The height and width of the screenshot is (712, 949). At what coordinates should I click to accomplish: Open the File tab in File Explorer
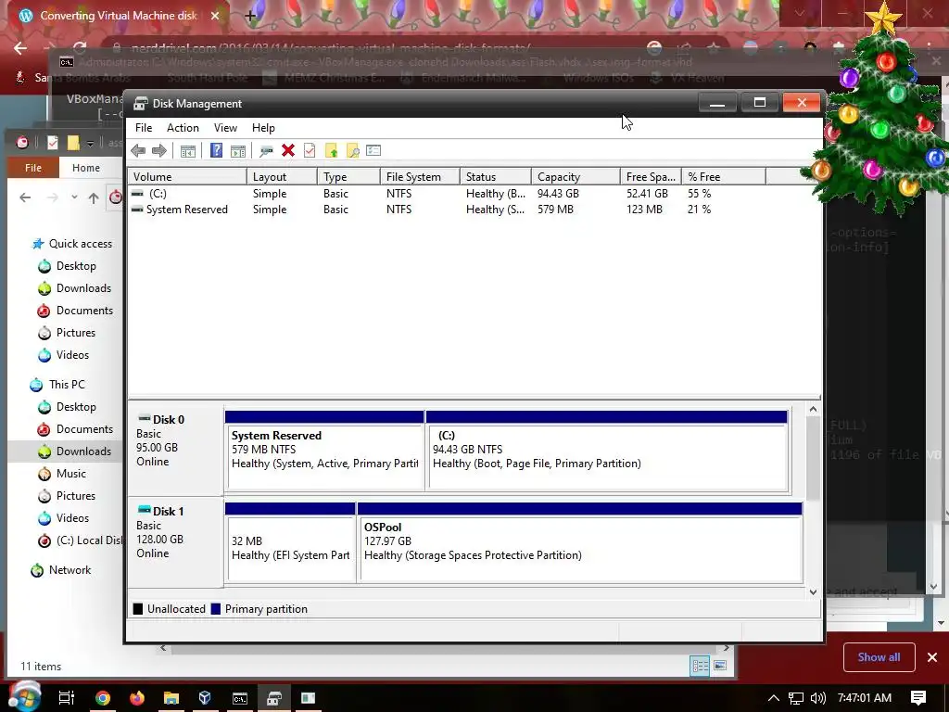[x=33, y=168]
